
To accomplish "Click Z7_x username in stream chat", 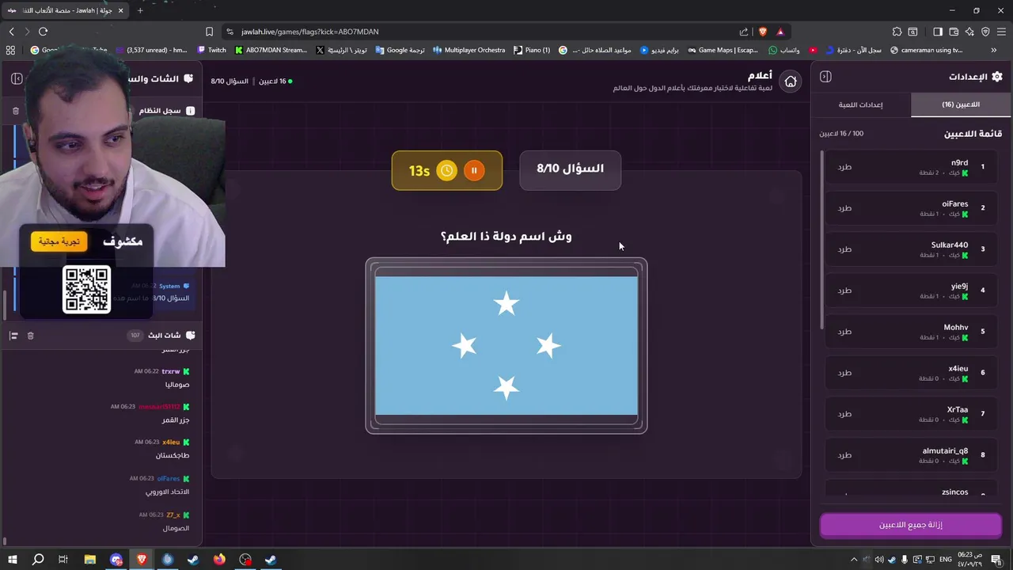I will pos(173,515).
